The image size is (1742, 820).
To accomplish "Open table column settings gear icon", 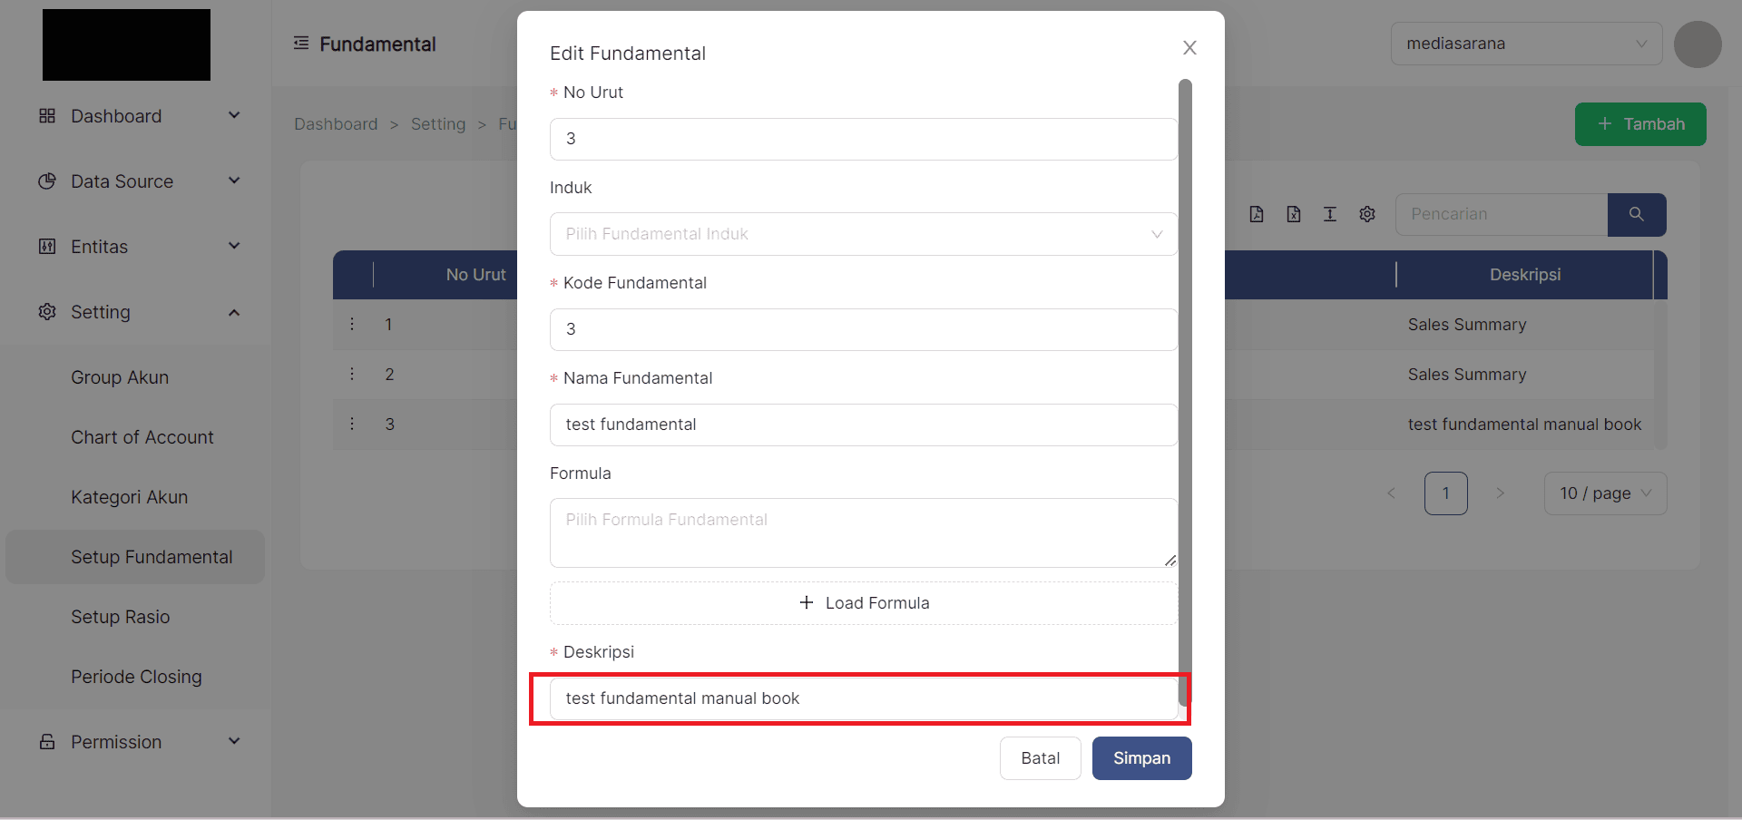I will [x=1367, y=214].
